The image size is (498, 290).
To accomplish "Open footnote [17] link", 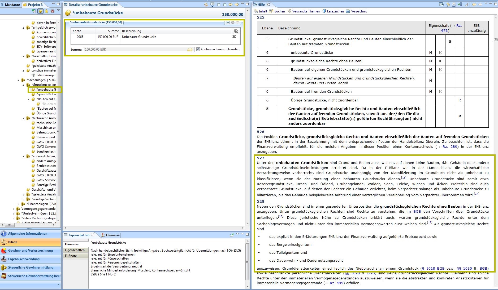I will (477, 194).
